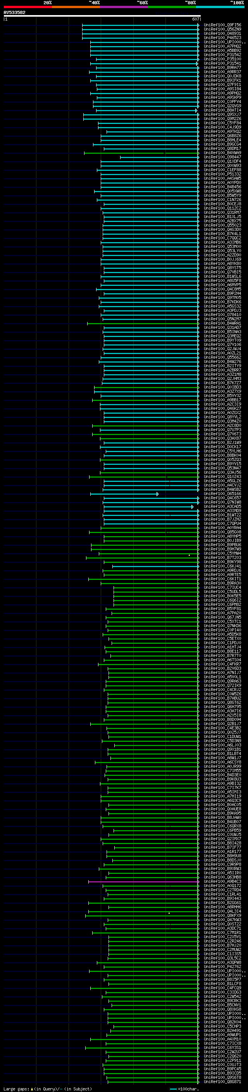Select the UniRef100_C5YF84 label
This screenshot has height=1092, width=248.
(222, 123)
